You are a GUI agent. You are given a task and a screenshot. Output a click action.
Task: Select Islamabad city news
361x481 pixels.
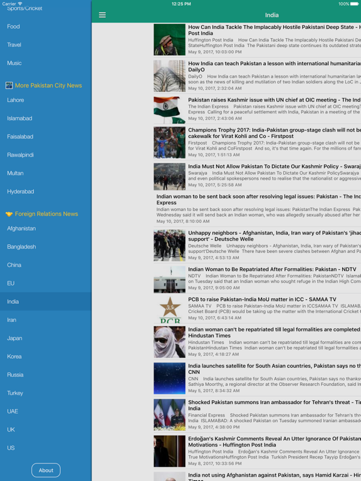pyautogui.click(x=45, y=118)
